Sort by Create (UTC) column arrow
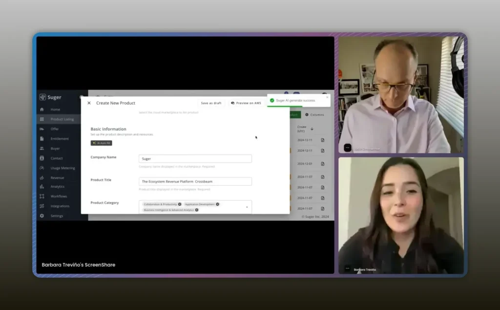 coord(312,129)
